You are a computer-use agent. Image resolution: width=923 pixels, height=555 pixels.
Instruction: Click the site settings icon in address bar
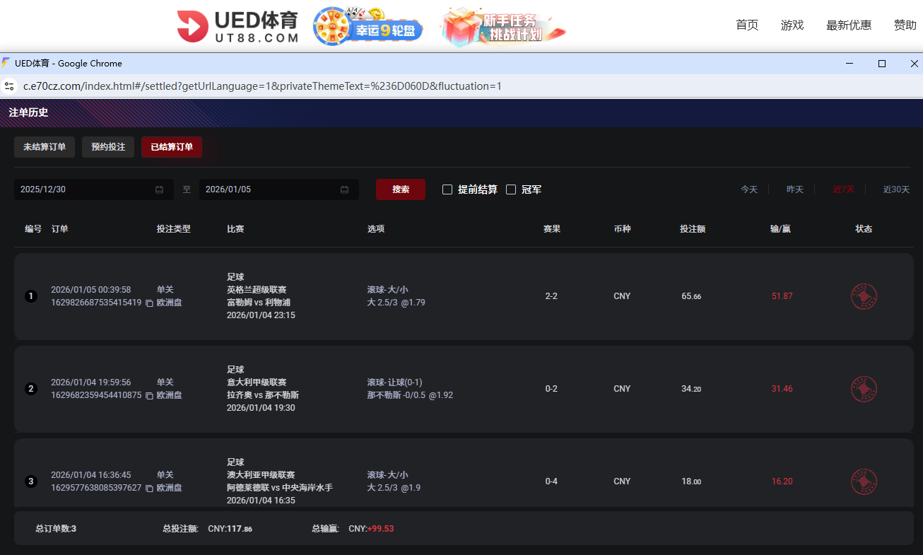(10, 86)
